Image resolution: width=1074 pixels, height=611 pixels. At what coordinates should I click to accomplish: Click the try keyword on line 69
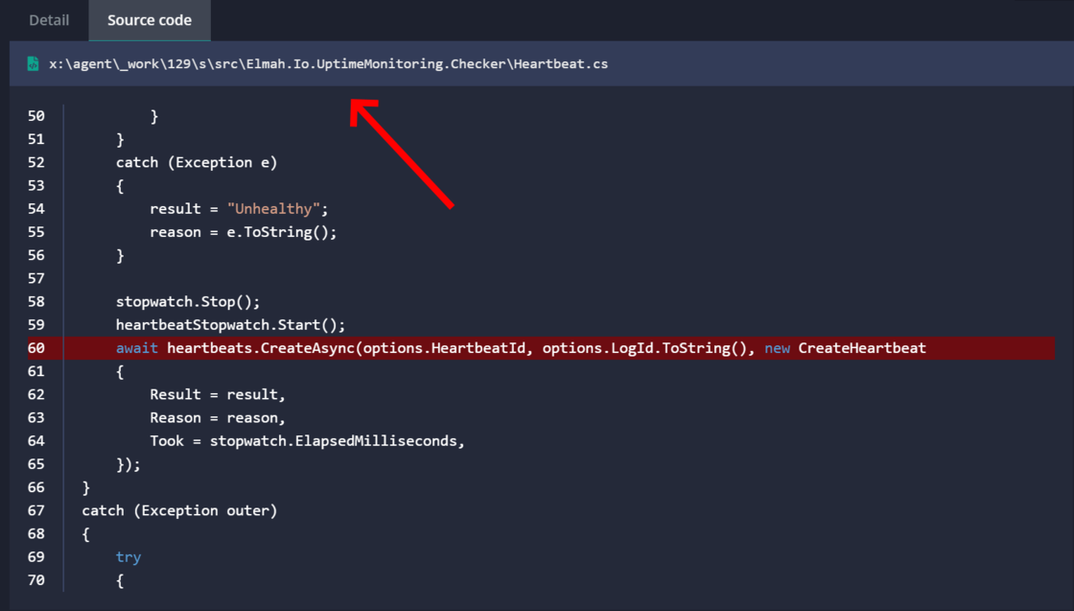[128, 557]
